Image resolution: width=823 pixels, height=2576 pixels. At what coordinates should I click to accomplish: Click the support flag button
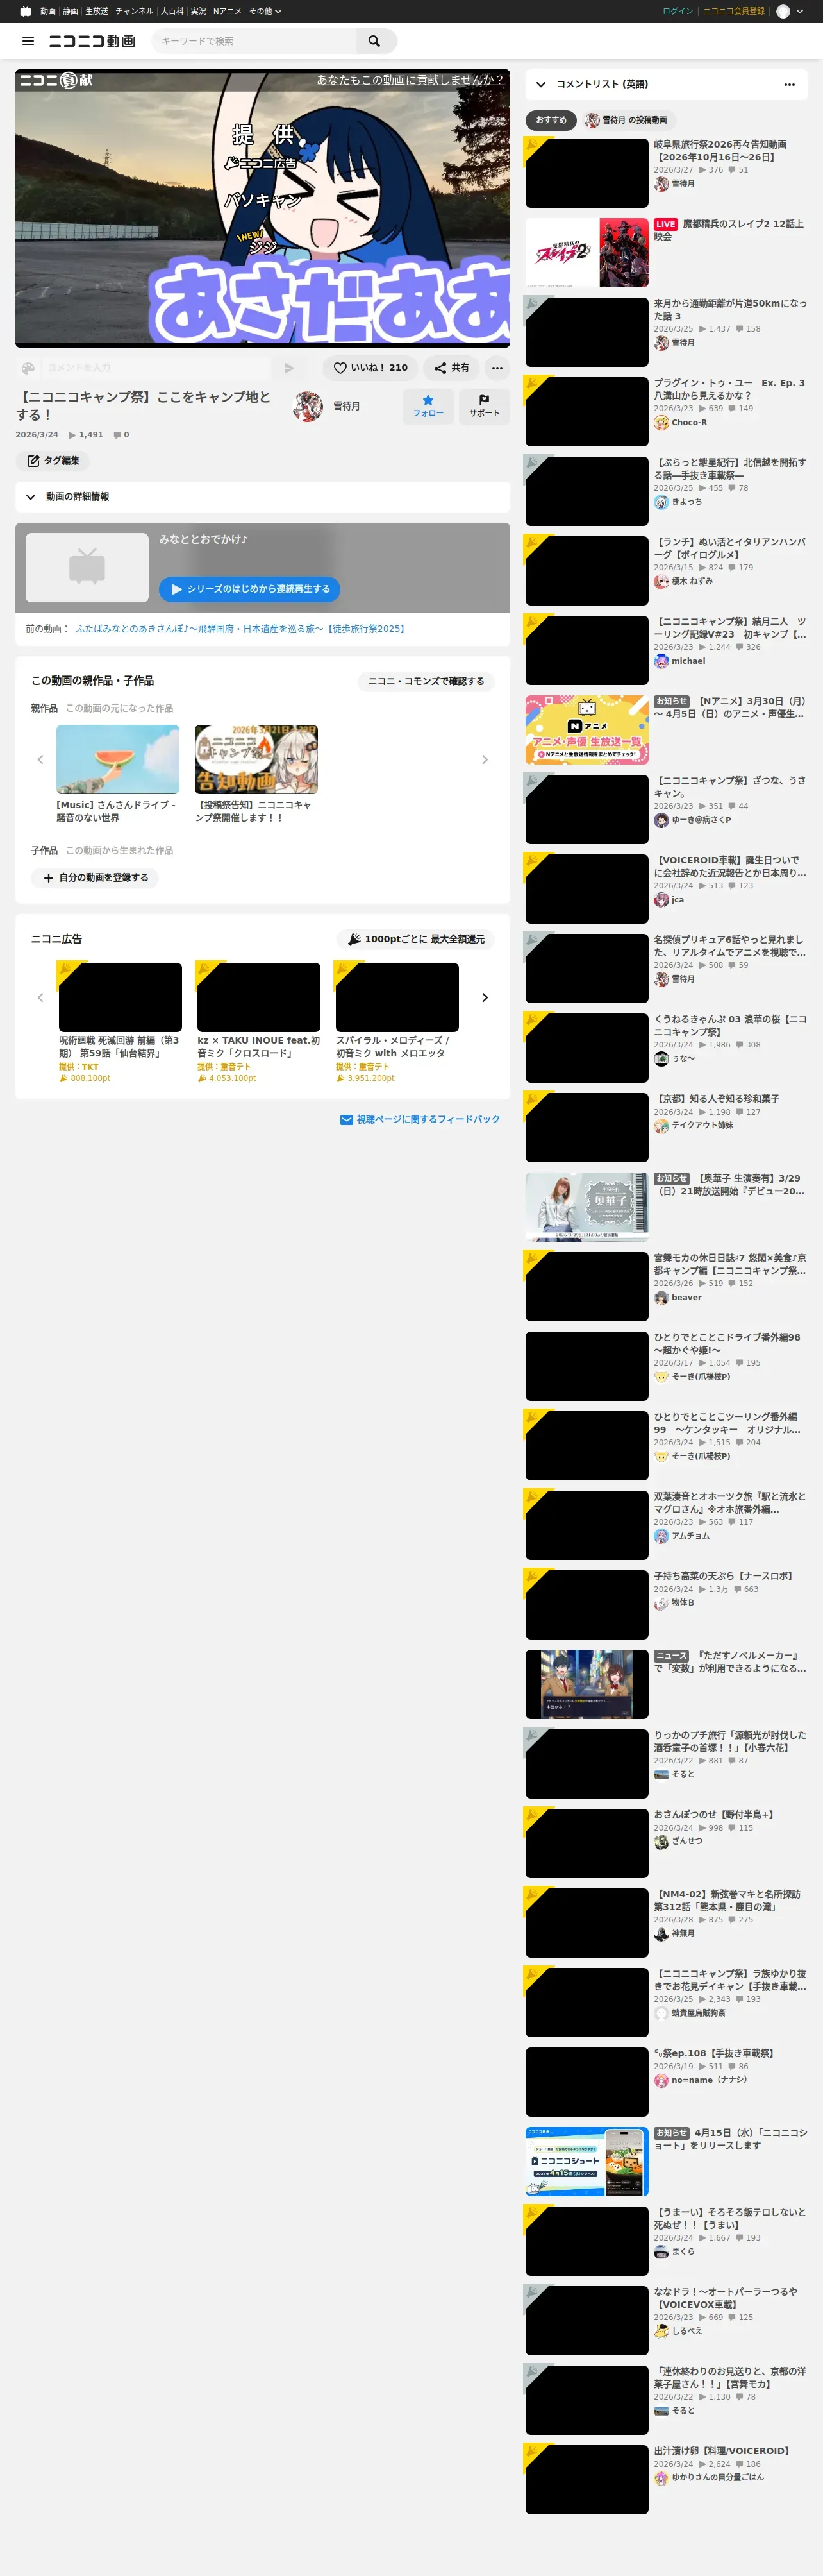click(x=485, y=406)
